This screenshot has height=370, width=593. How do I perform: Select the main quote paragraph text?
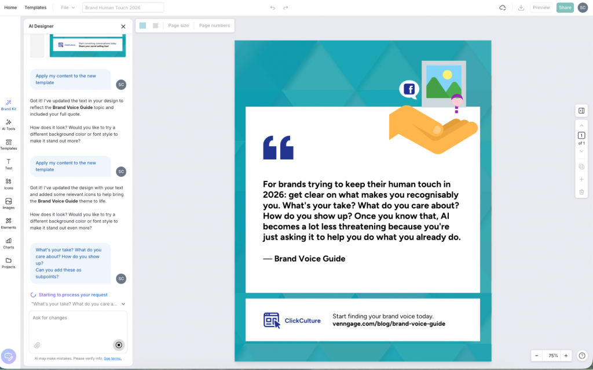click(361, 211)
